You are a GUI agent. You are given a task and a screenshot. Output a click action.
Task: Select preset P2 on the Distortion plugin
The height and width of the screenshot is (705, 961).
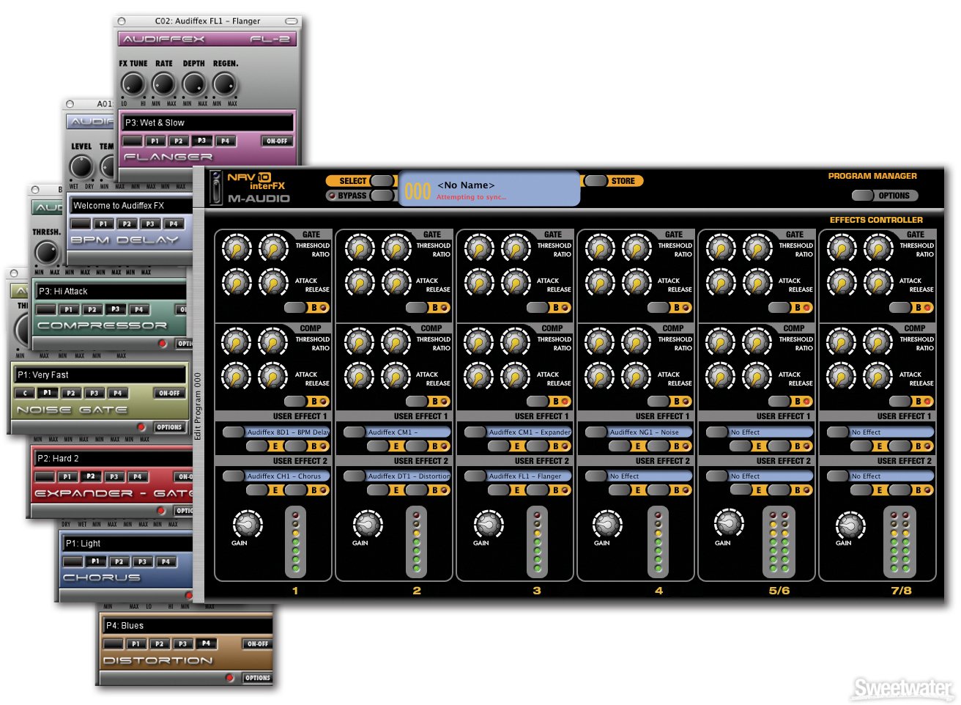pos(159,644)
